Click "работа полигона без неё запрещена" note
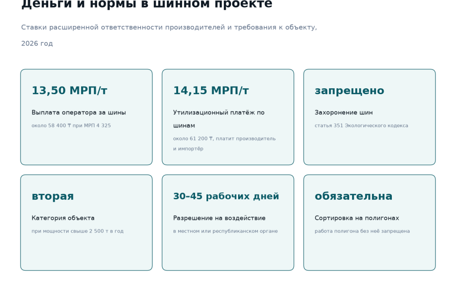Viewport: 456px width, 285px height. pyautogui.click(x=362, y=231)
